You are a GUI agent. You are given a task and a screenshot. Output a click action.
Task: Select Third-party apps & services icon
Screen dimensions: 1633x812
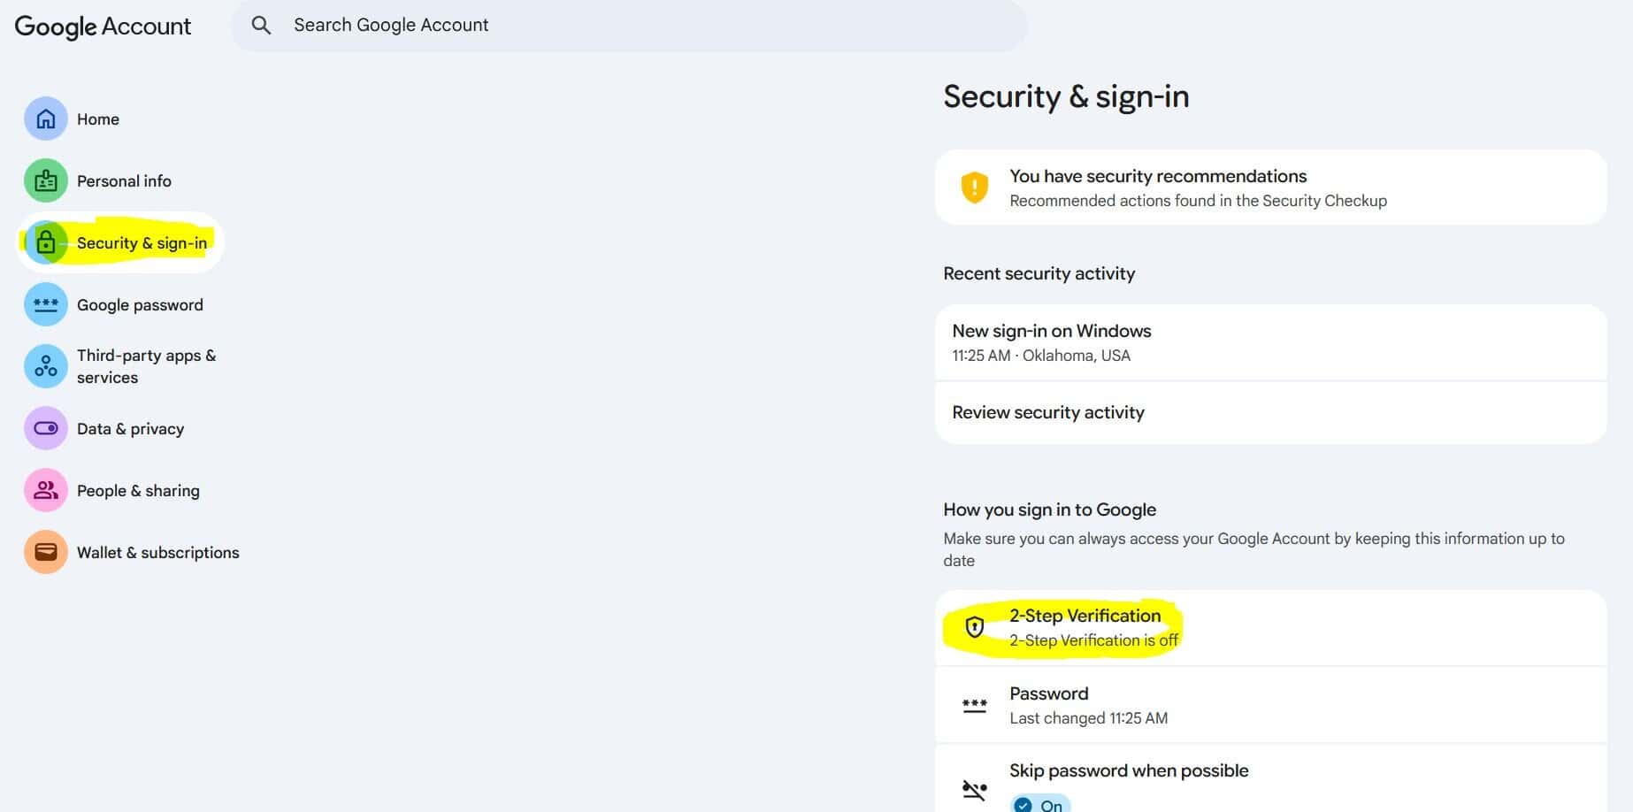tap(46, 366)
